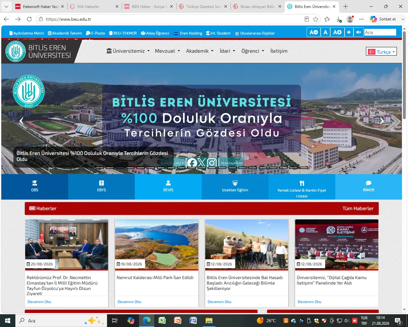Click the Bitlis Eren Üniversitesi header logo
The image size is (408, 327).
(x=38, y=51)
